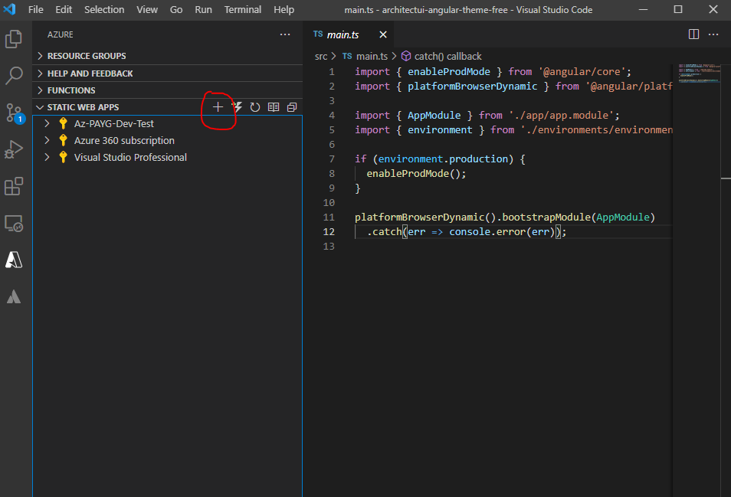Screen dimensions: 731x497
Task: Expand the Azure 360 subscription node
Action: 47,140
